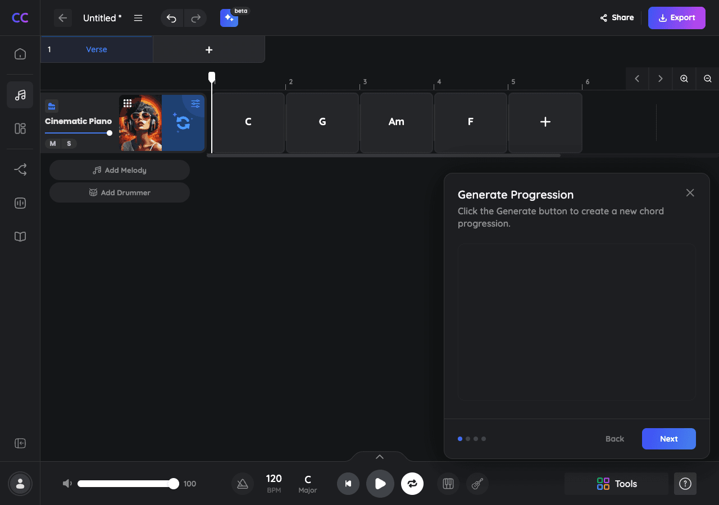Select the music note sidebar icon
719x505 pixels.
(20, 95)
